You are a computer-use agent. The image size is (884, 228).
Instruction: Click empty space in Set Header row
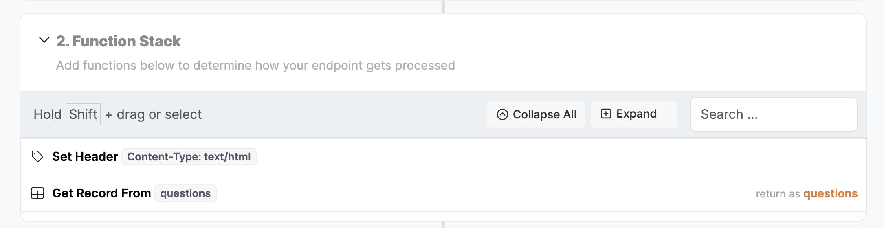click(530, 157)
